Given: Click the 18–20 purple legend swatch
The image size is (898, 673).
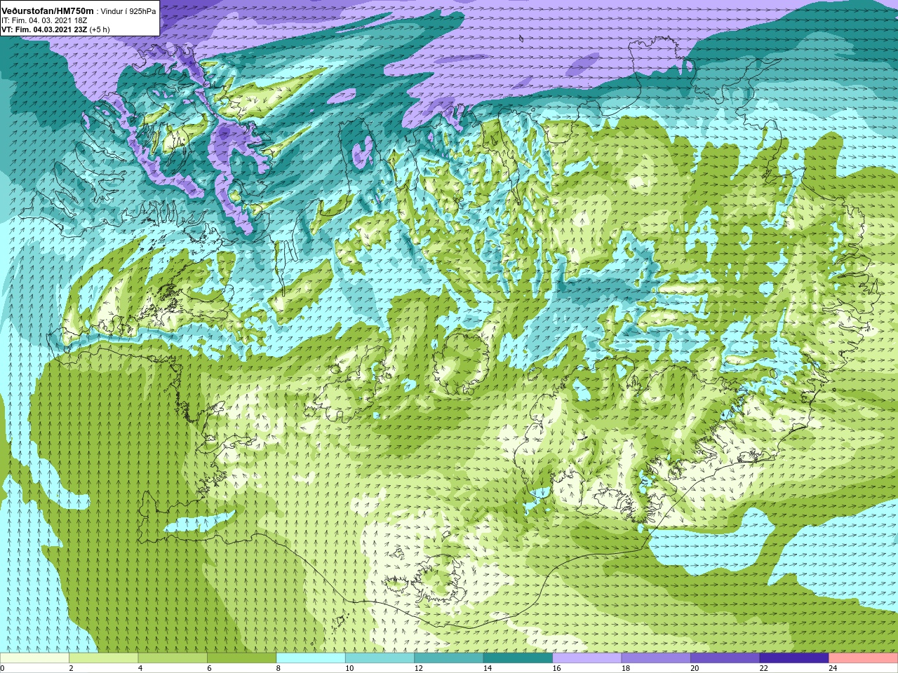Looking at the screenshot, I should tap(656, 658).
